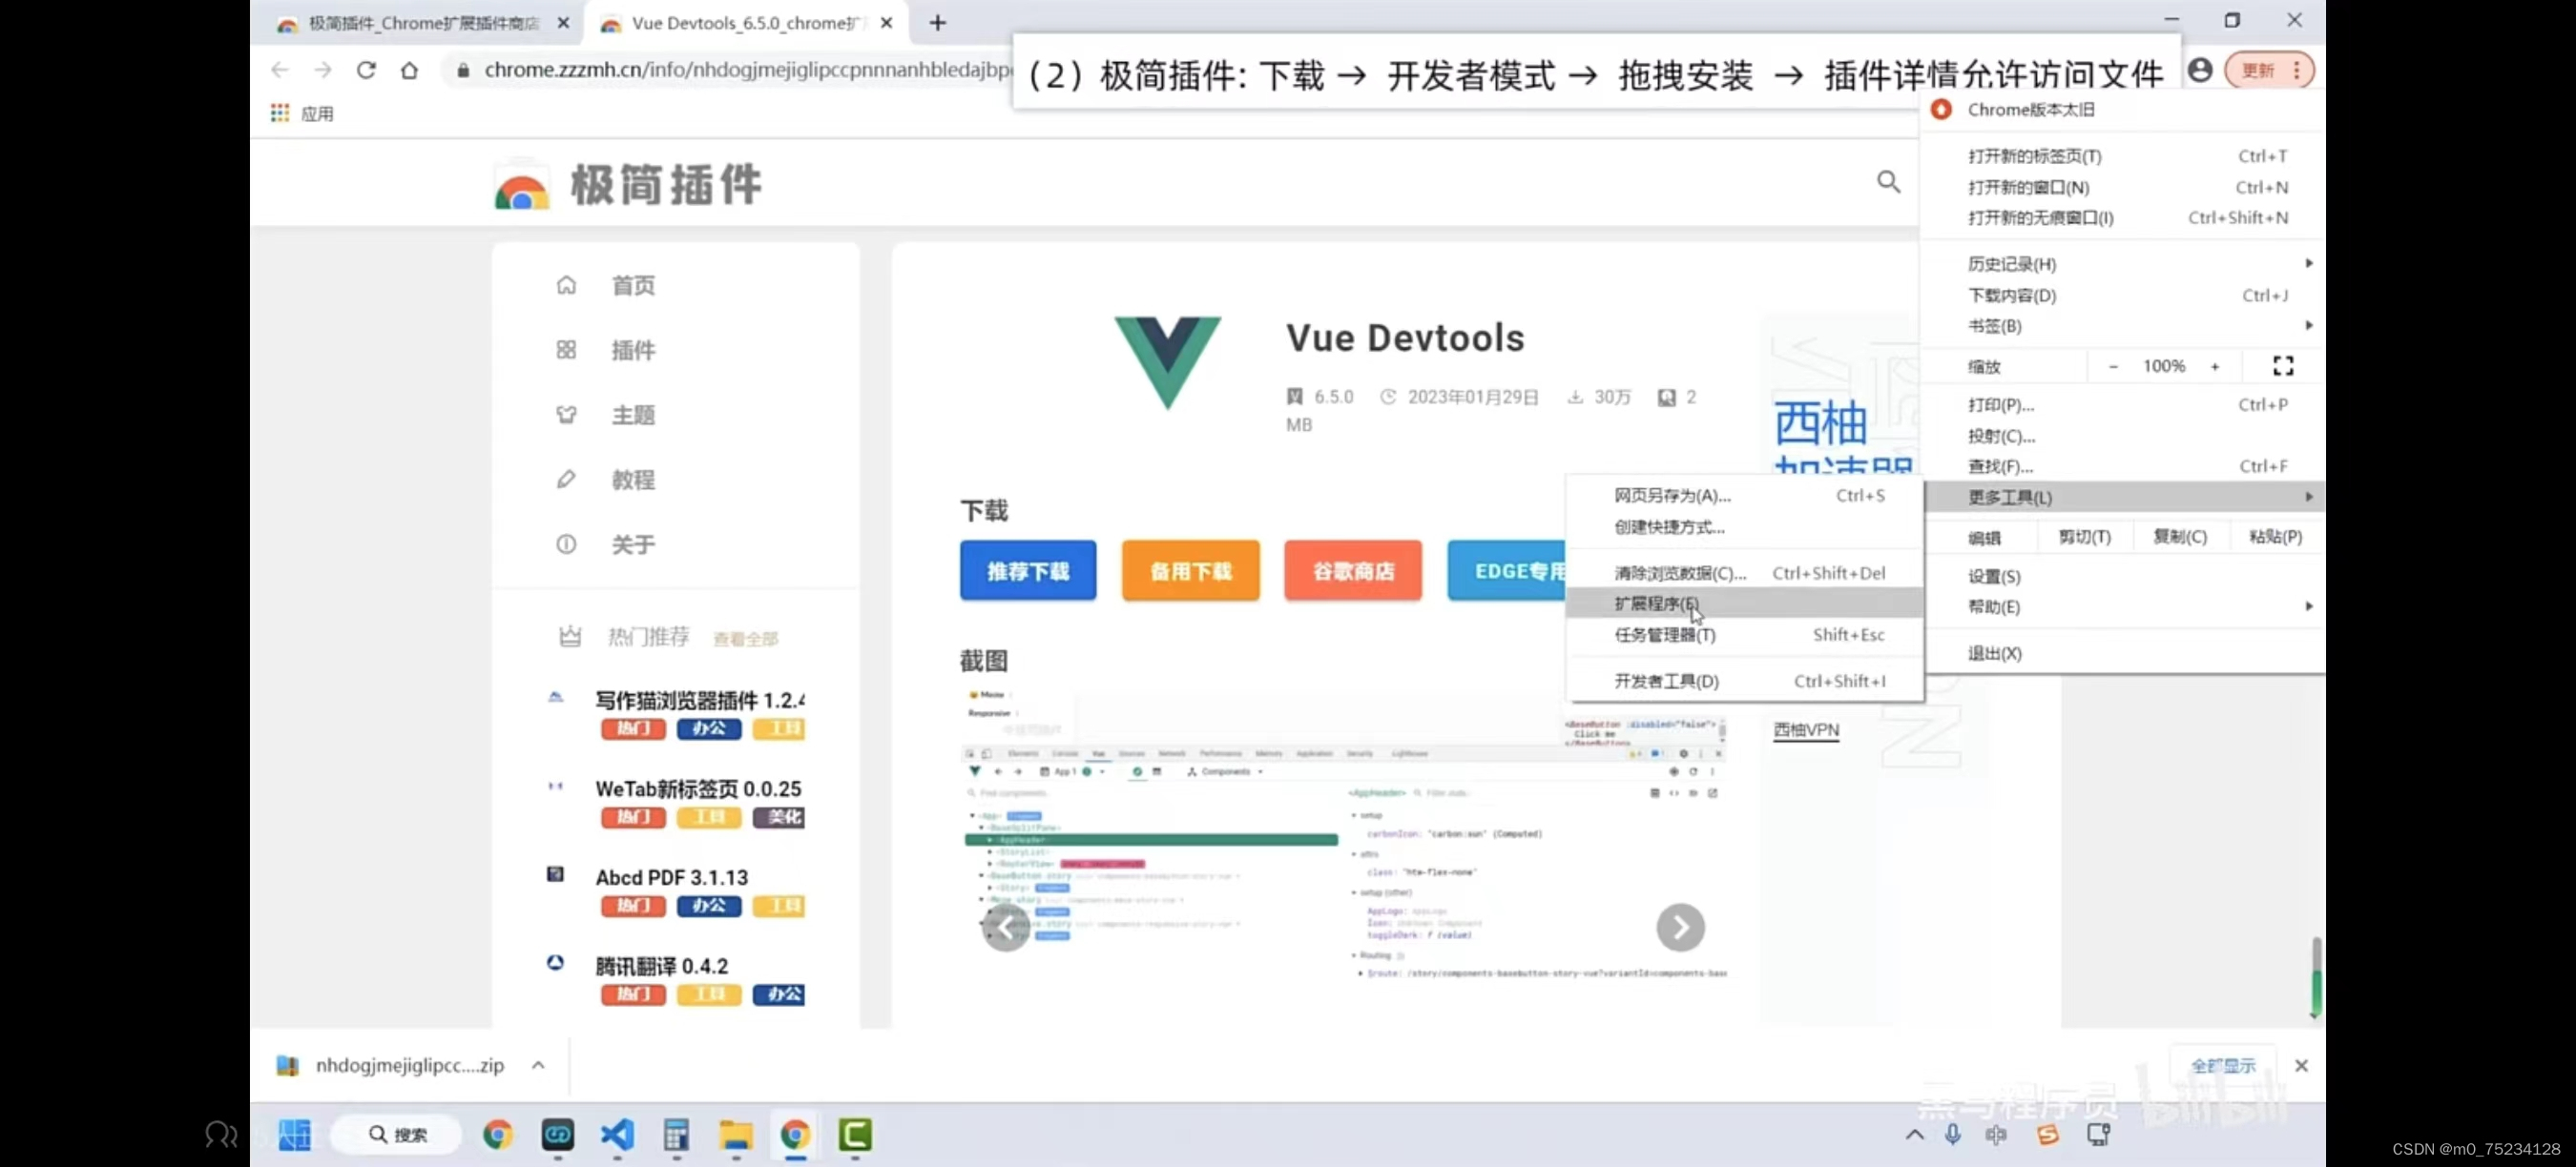Select 下载内容(D) menu item
The image size is (2576, 1167).
[x=2122, y=295]
